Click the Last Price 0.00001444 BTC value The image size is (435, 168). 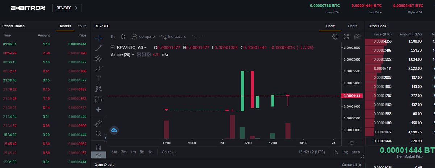[366, 6]
